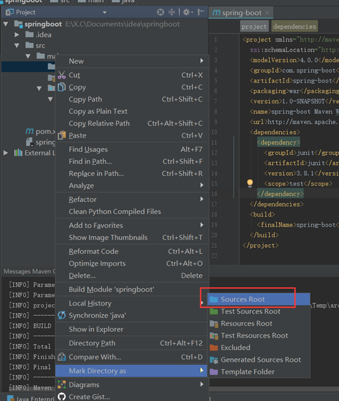Click the pom.xml Maven file icon
This screenshot has width=339, height=401.
[x=29, y=131]
